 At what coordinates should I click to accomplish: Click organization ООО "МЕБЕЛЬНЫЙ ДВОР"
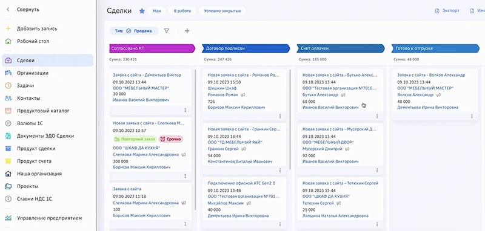click(328, 142)
